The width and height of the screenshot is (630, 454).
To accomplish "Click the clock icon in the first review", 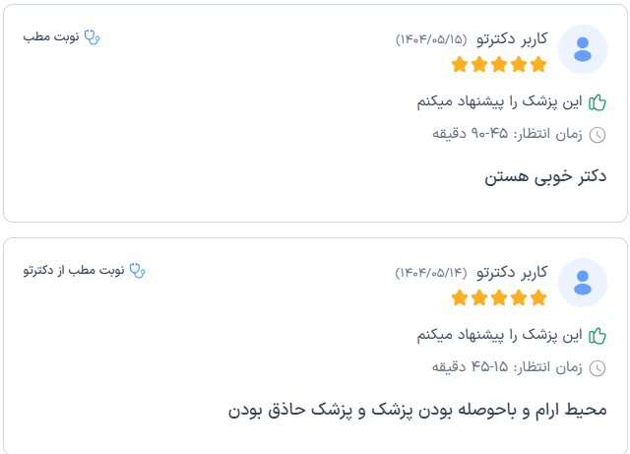I will tap(597, 134).
